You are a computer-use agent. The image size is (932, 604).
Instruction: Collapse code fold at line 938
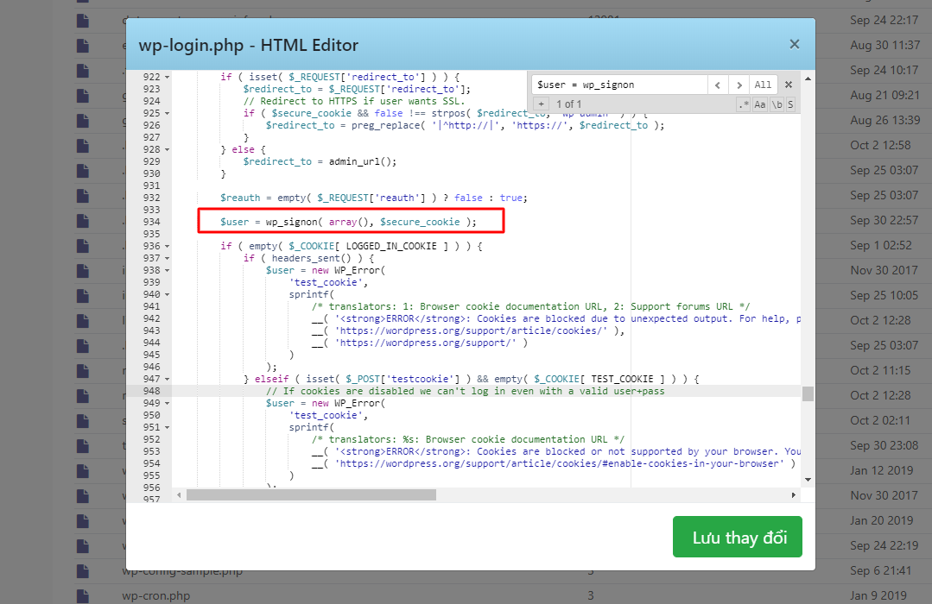click(167, 270)
